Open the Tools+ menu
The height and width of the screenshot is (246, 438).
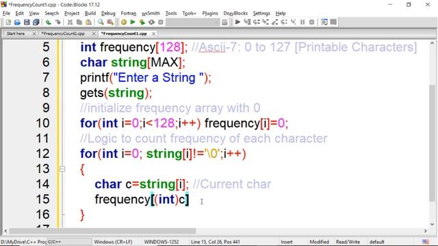tap(189, 13)
